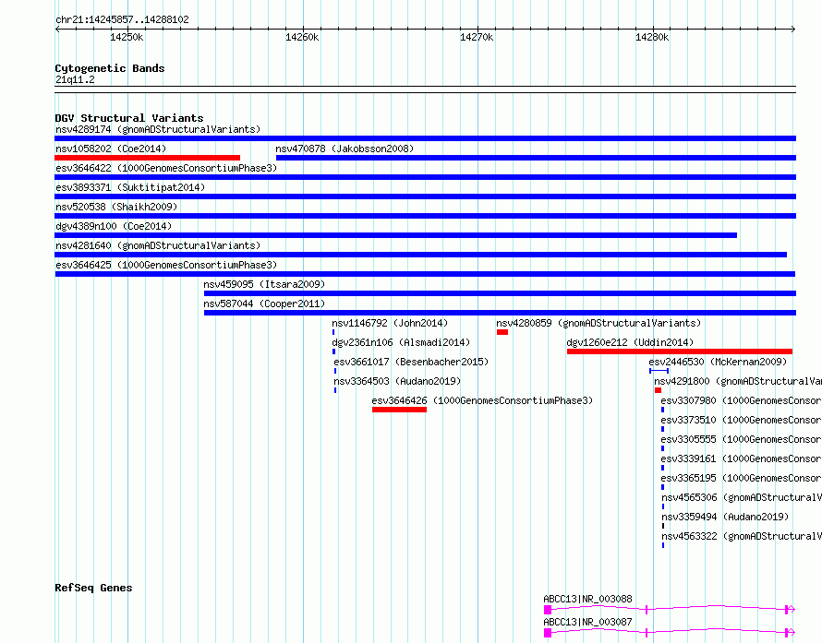Image resolution: width=822 pixels, height=643 pixels.
Task: Open variant esv3373510 label
Action: tap(742, 420)
